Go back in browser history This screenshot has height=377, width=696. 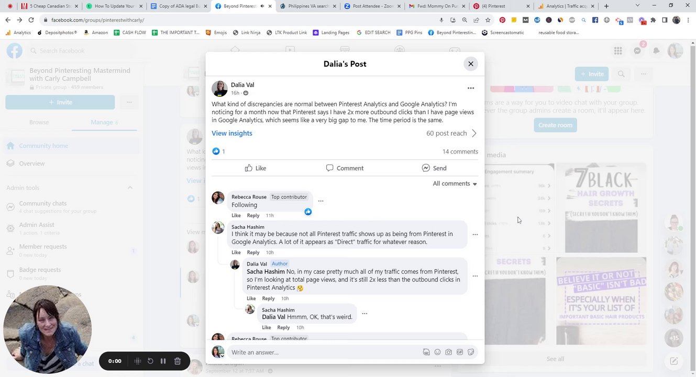click(7, 20)
